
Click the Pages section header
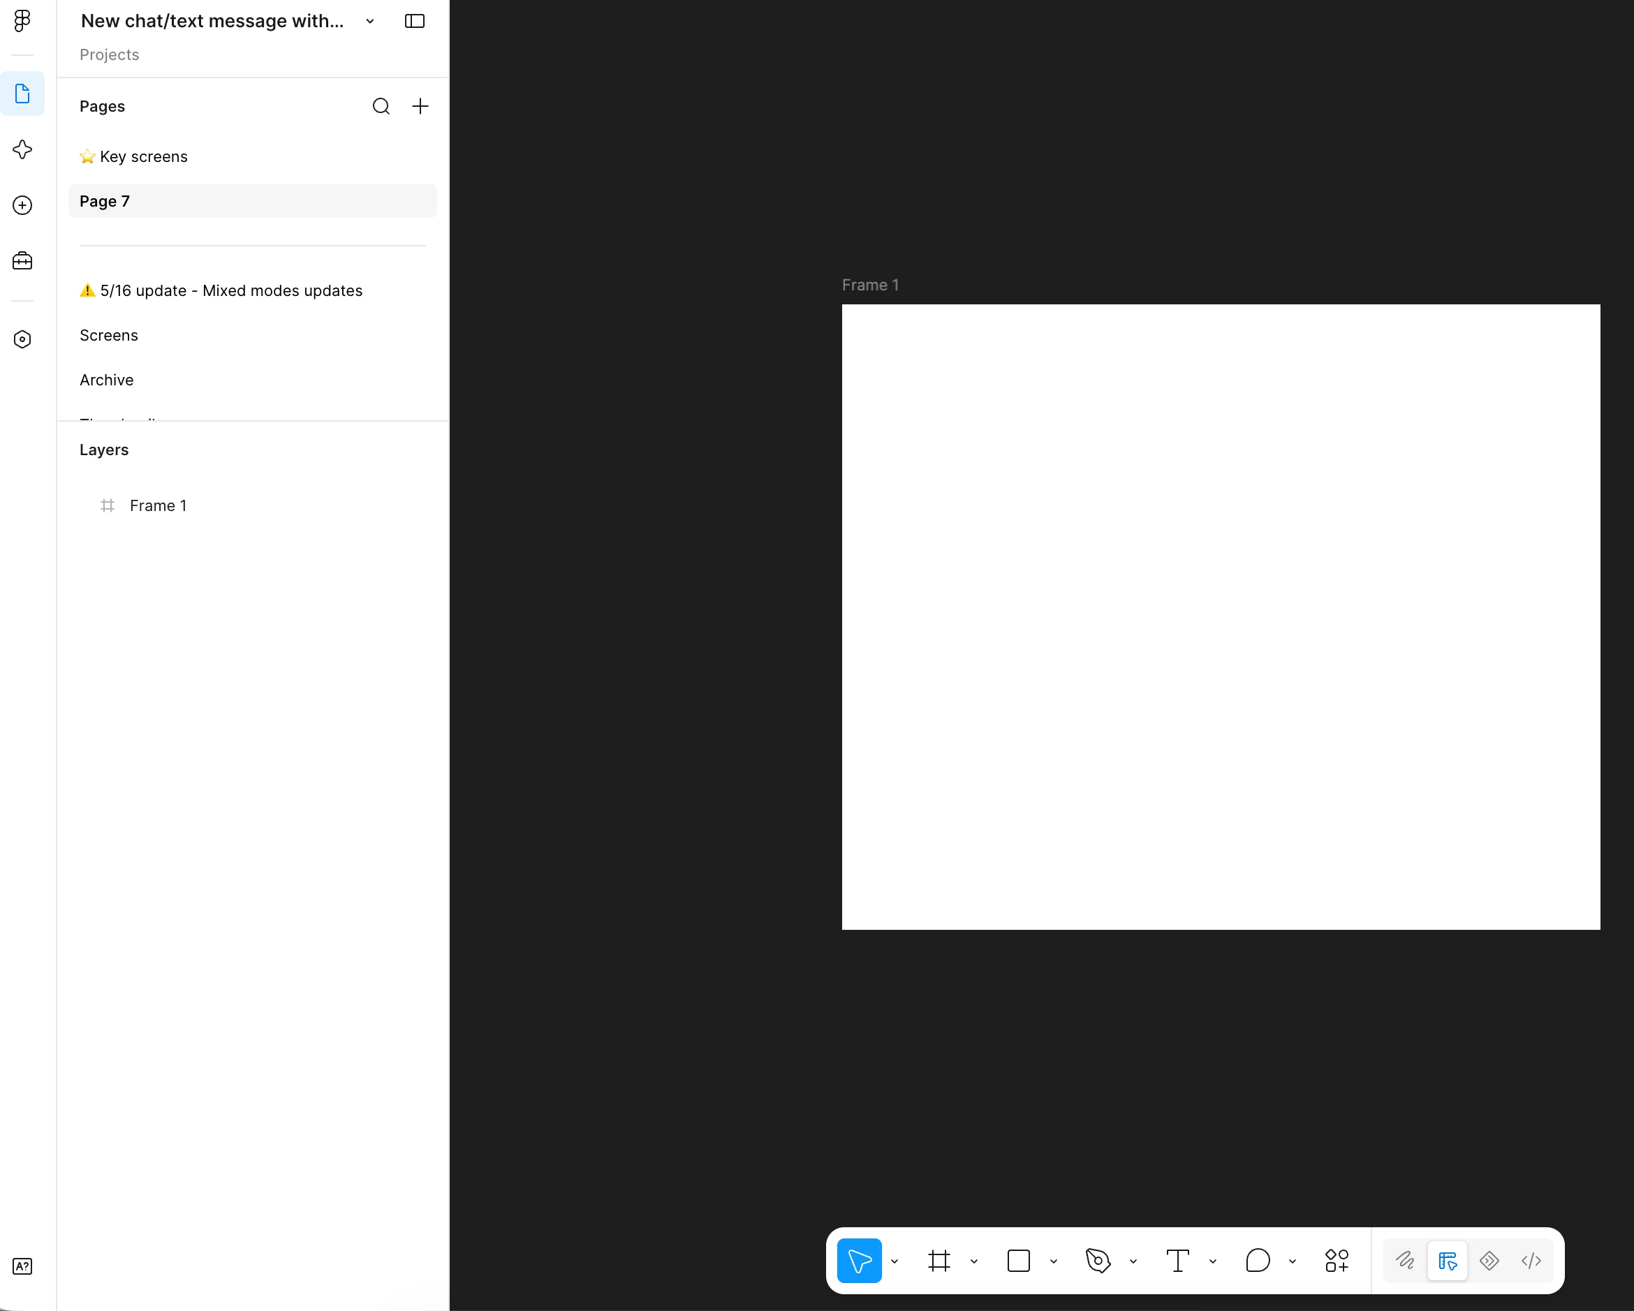(x=103, y=107)
